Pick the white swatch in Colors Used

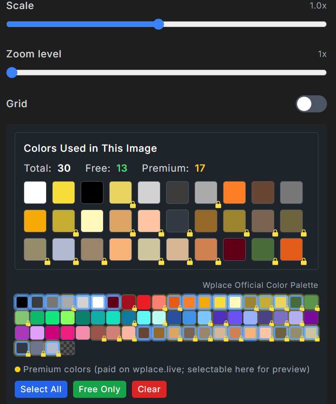click(x=35, y=193)
